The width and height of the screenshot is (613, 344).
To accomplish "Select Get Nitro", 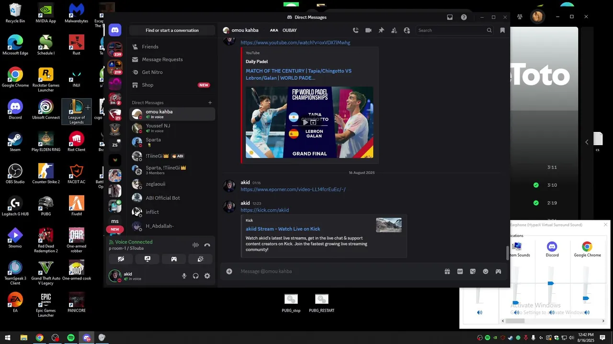I will (172, 72).
